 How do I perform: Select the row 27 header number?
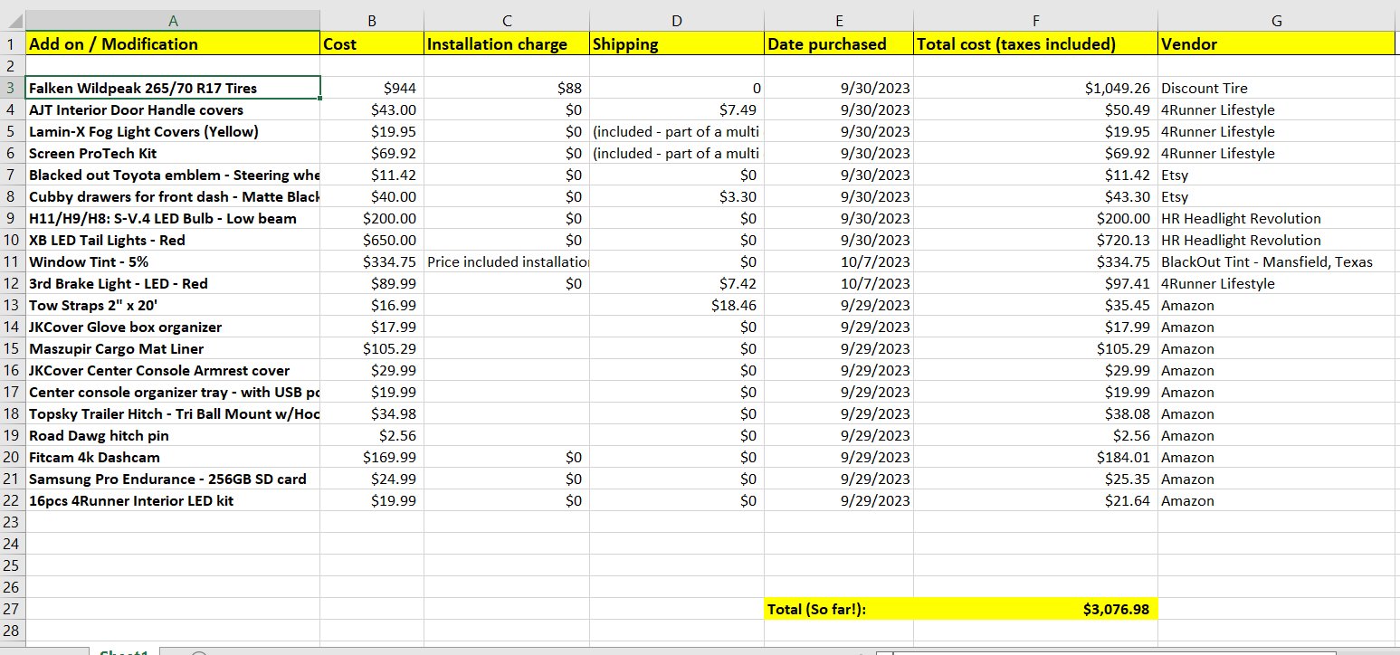coord(12,609)
